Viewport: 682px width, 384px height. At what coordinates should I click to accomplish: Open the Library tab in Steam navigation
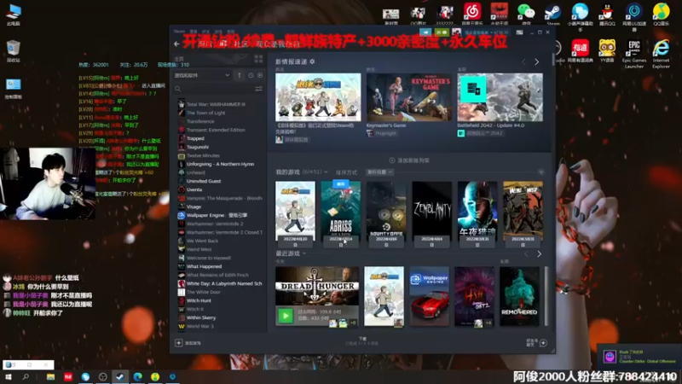pos(223,44)
